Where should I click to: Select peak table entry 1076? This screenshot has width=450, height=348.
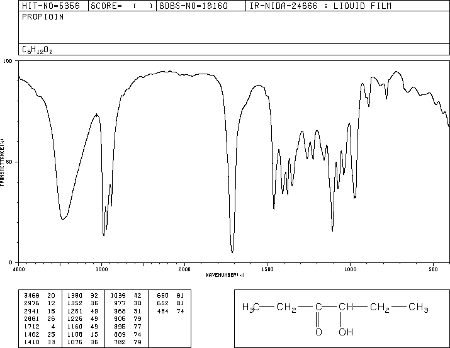click(x=75, y=342)
